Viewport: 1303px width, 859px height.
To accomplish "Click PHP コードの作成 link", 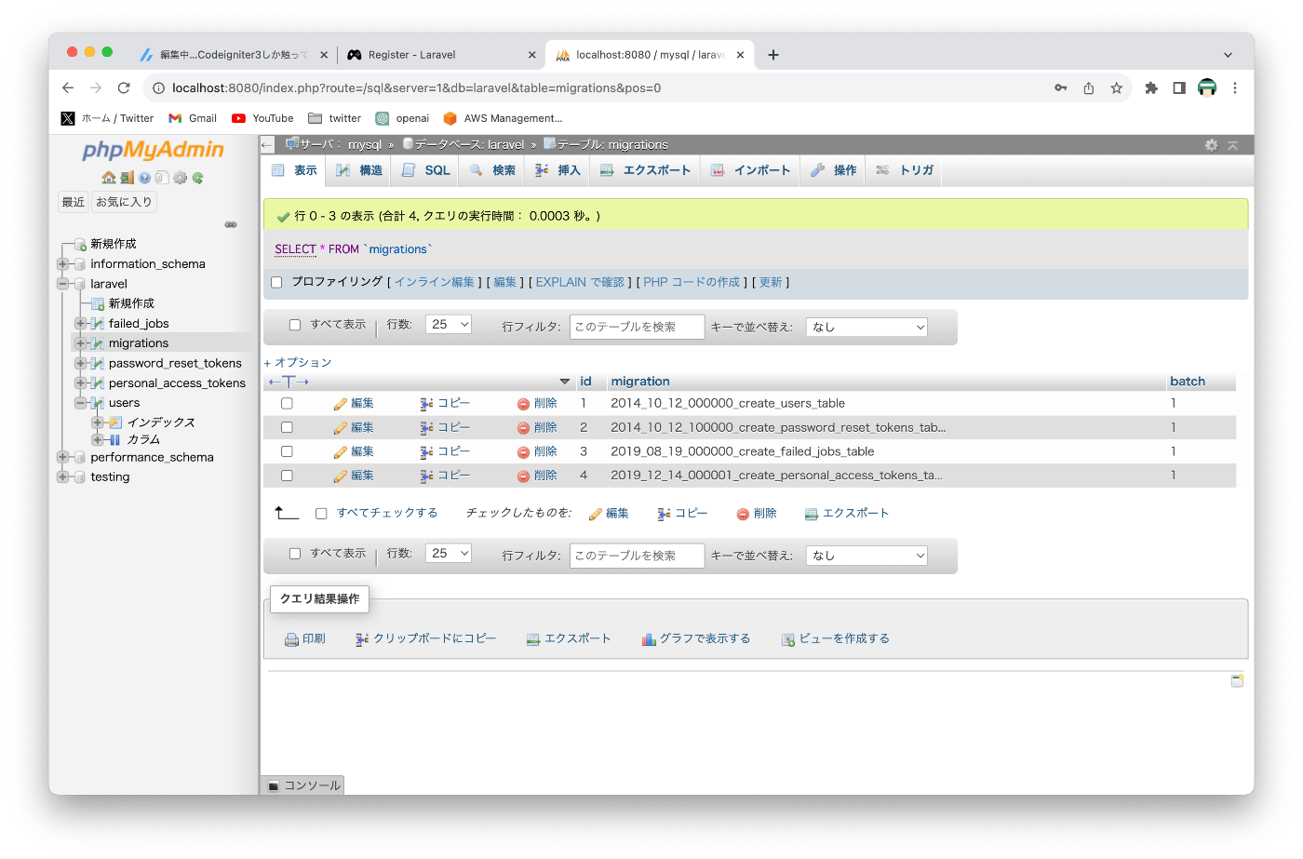I will click(x=692, y=283).
